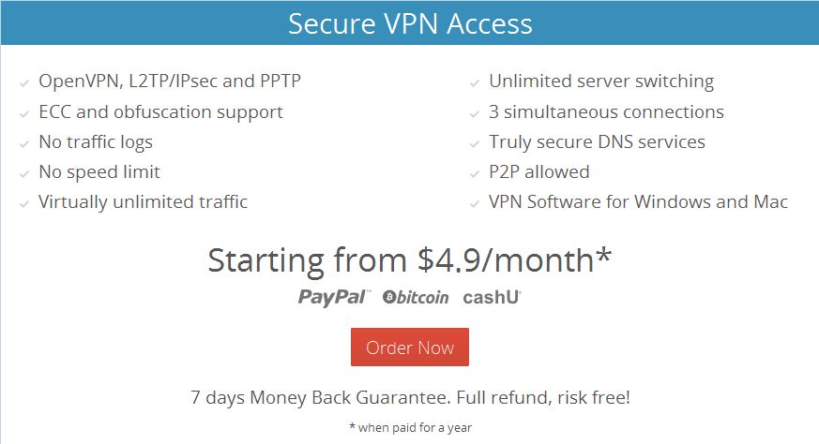Screen dimensions: 819x444
Task: Click the Secure VPN Access header banner
Action: point(409,23)
